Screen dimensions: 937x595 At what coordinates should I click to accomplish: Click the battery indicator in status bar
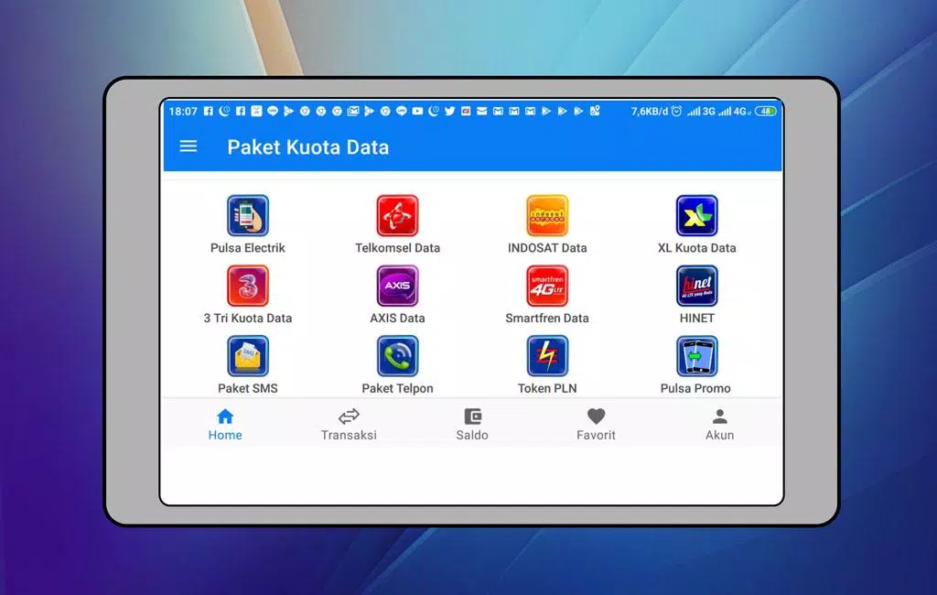[x=766, y=111]
